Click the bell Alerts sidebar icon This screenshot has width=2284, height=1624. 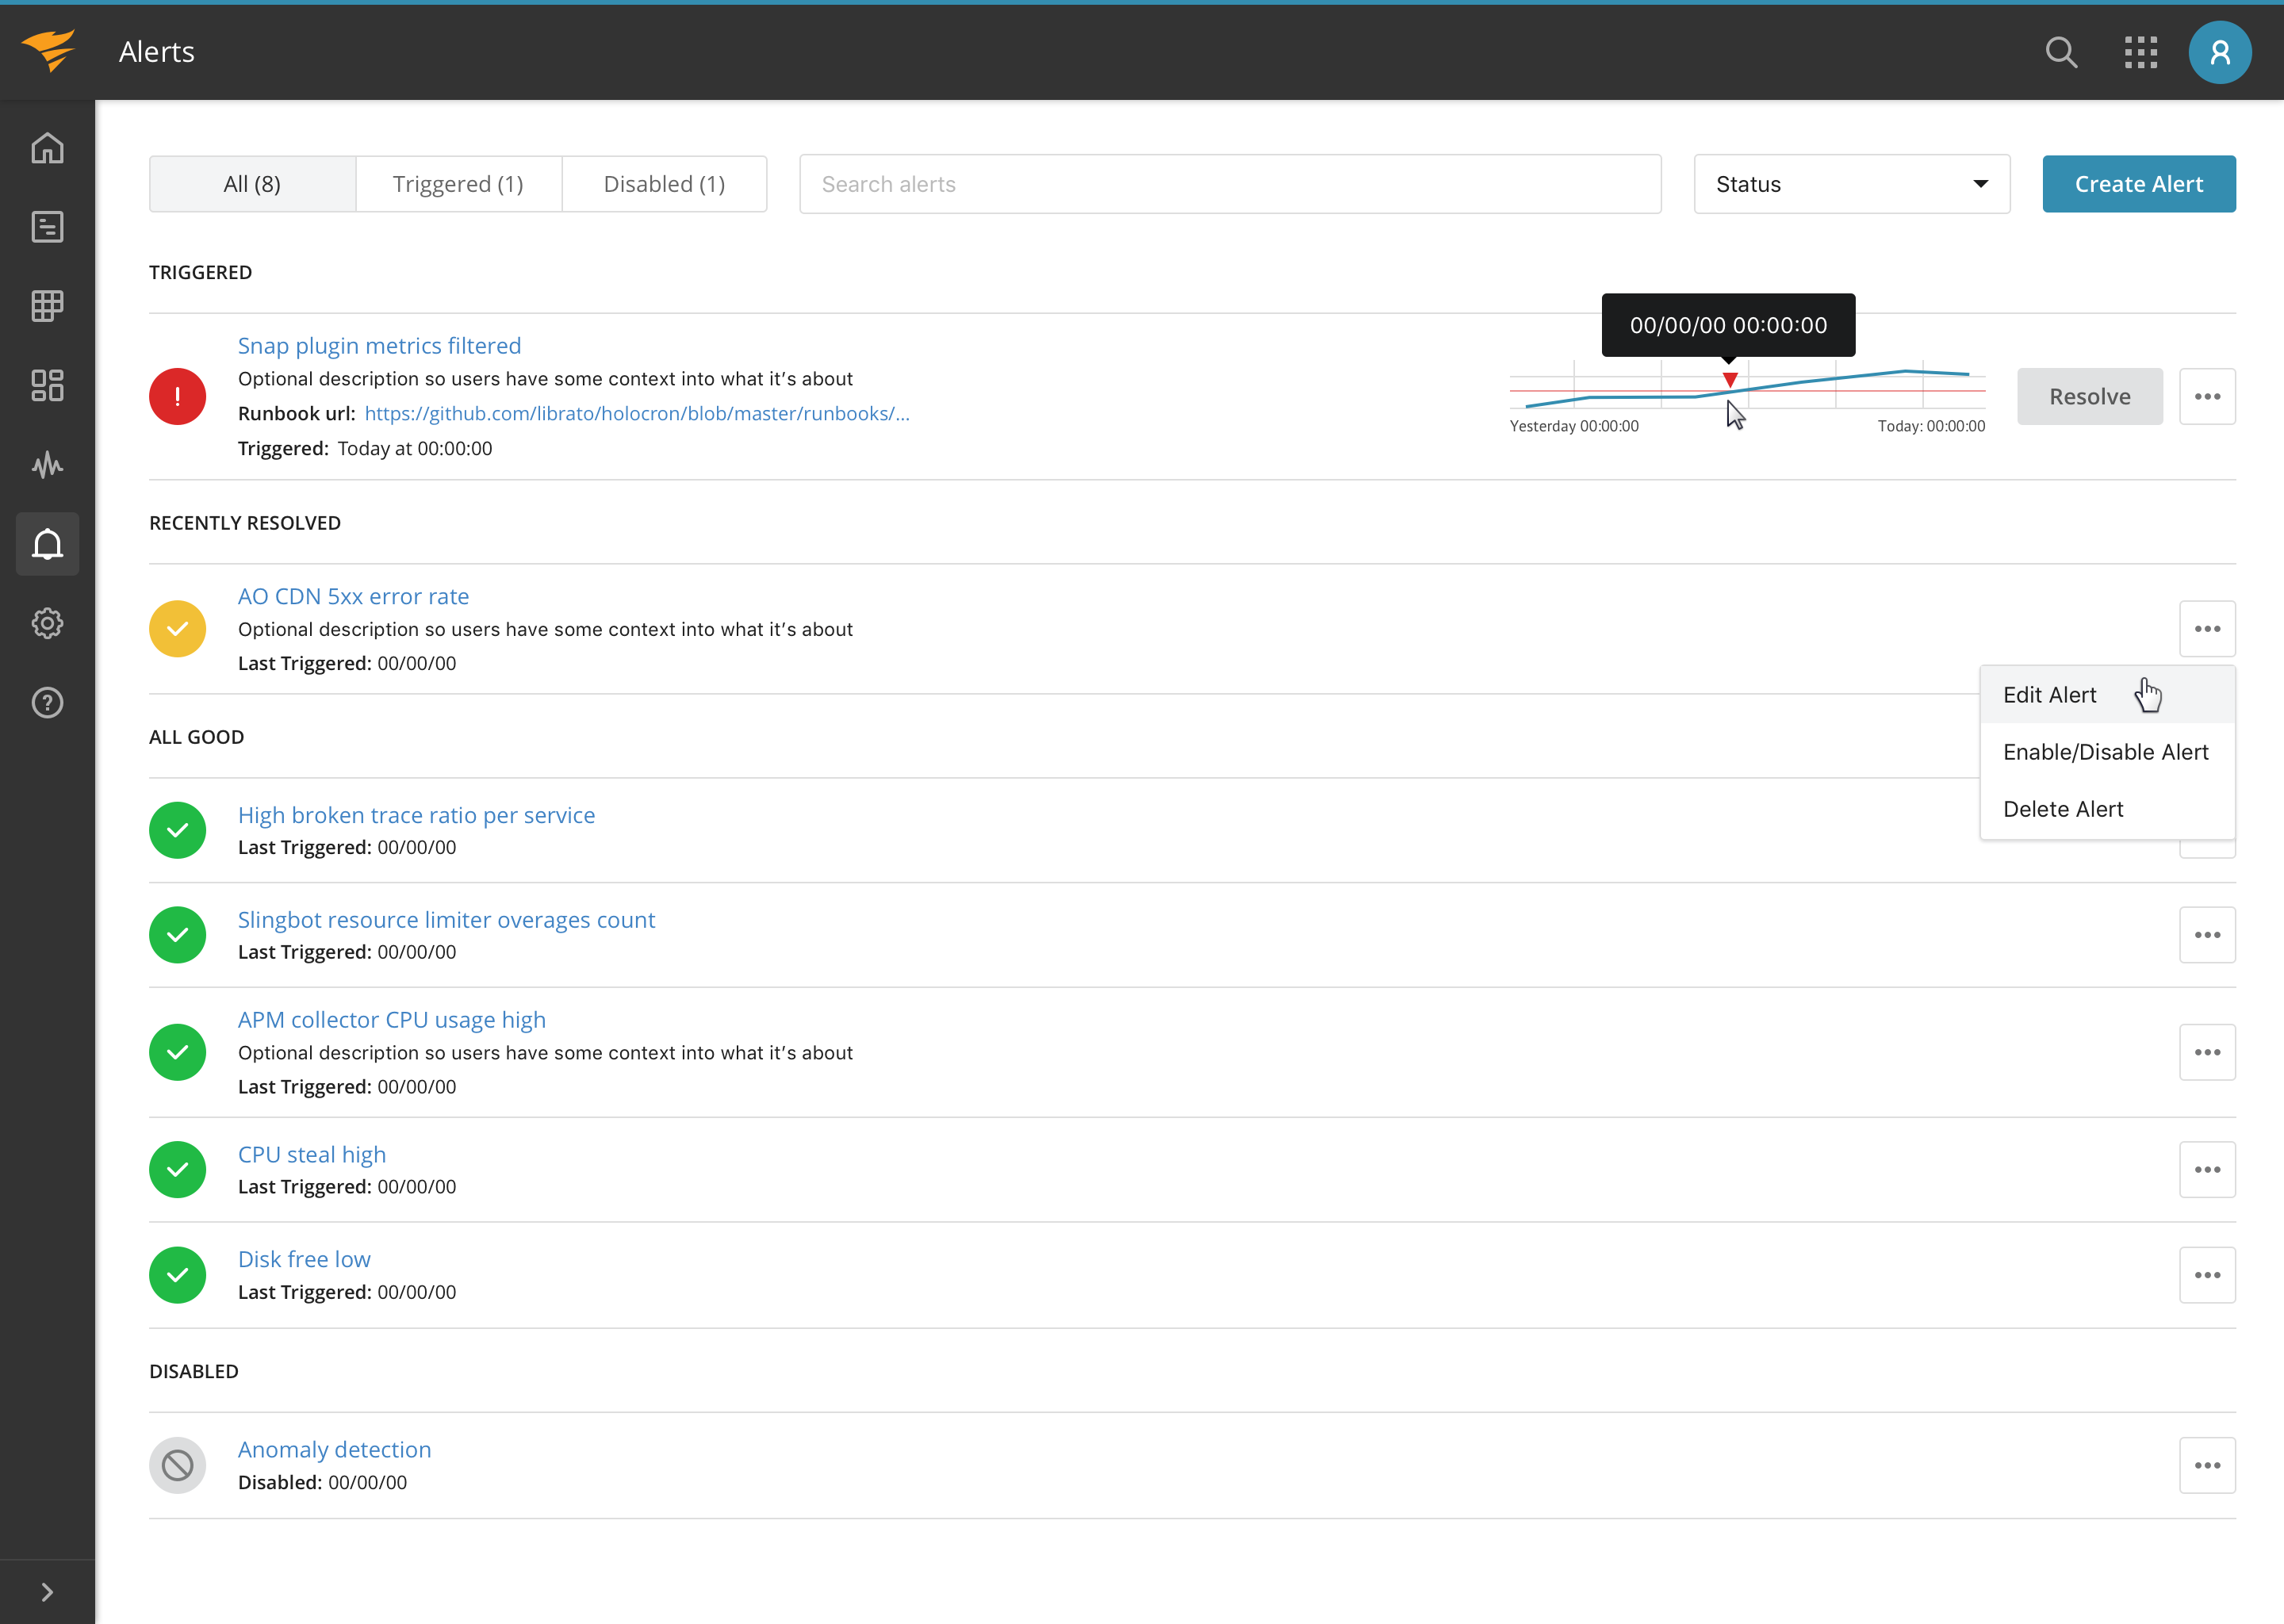tap(47, 544)
